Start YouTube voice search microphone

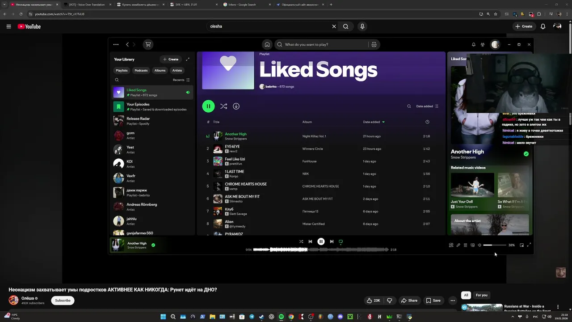tap(362, 26)
